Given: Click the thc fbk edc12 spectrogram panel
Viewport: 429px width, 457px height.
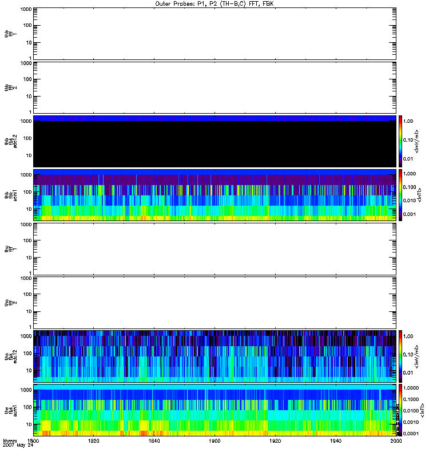Looking at the screenshot, I should click(214, 356).
